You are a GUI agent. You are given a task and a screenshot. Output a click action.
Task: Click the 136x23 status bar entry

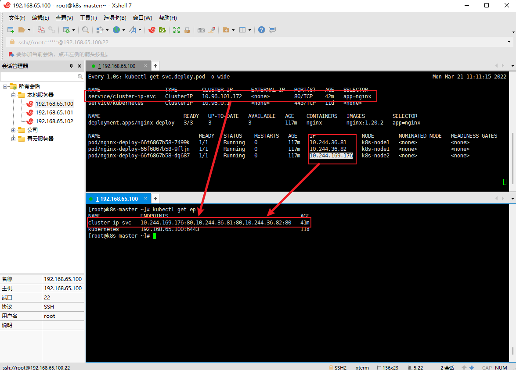coord(387,367)
